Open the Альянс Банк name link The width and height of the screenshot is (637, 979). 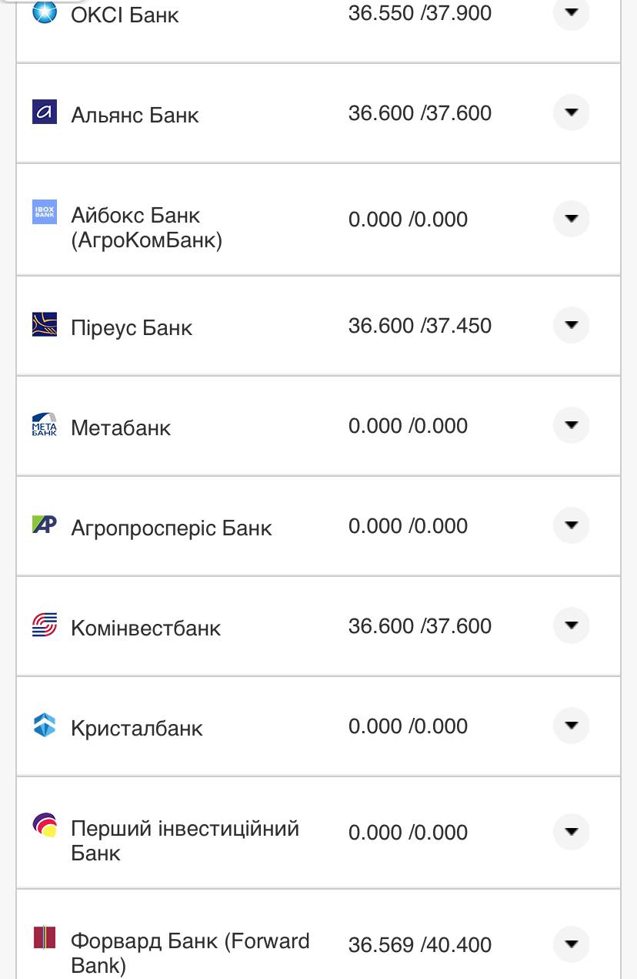click(x=135, y=115)
